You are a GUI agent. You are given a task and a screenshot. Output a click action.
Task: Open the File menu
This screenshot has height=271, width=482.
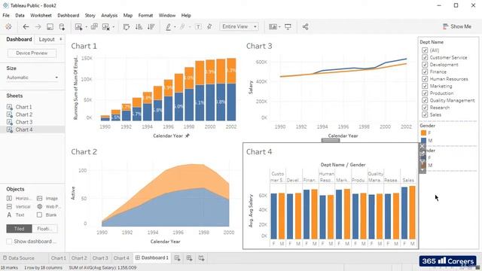pos(6,15)
